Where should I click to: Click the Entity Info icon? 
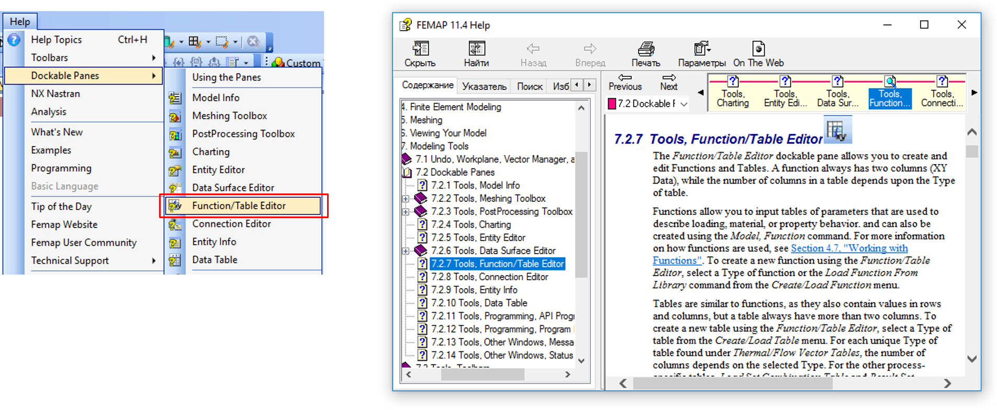click(x=175, y=242)
